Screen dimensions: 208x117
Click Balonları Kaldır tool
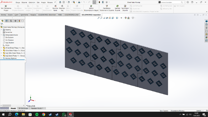click(55, 8)
